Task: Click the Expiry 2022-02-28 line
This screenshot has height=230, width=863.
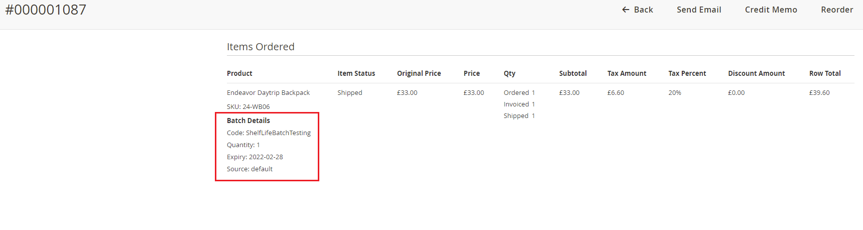Action: tap(255, 157)
